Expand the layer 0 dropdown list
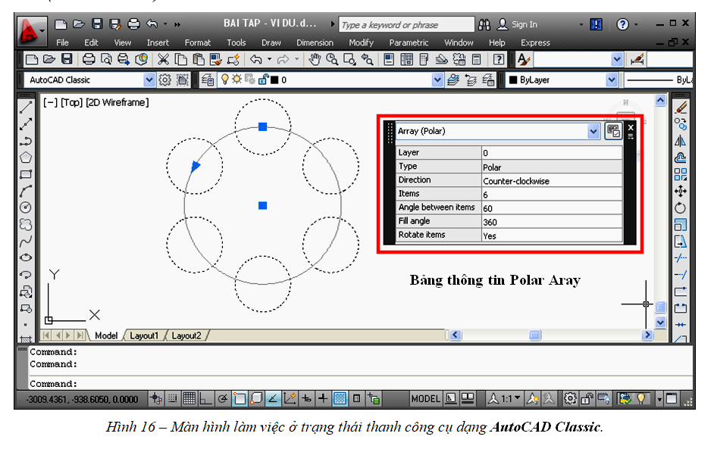 437,80
